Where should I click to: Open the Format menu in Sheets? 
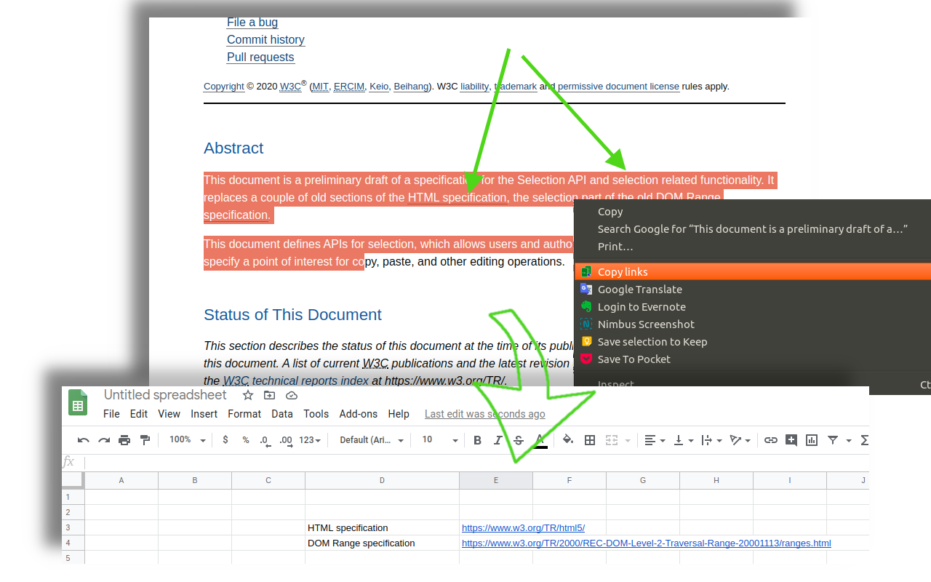244,414
